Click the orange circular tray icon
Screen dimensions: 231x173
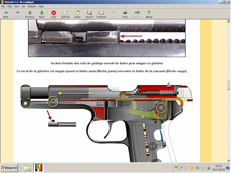coord(192,168)
